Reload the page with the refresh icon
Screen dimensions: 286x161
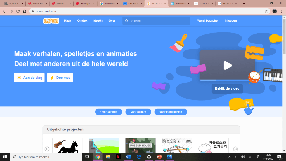(x=18, y=11)
